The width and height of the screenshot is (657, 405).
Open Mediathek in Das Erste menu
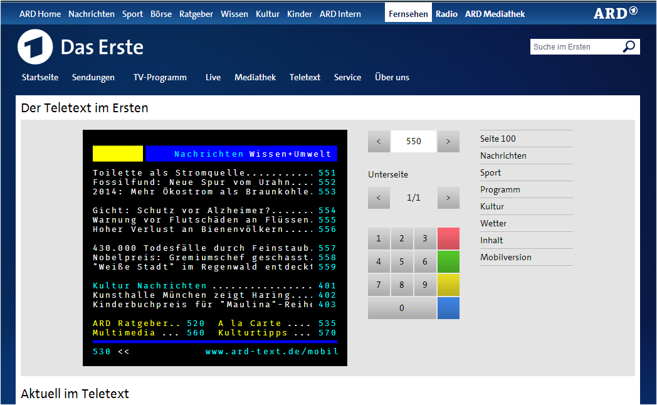pos(255,77)
